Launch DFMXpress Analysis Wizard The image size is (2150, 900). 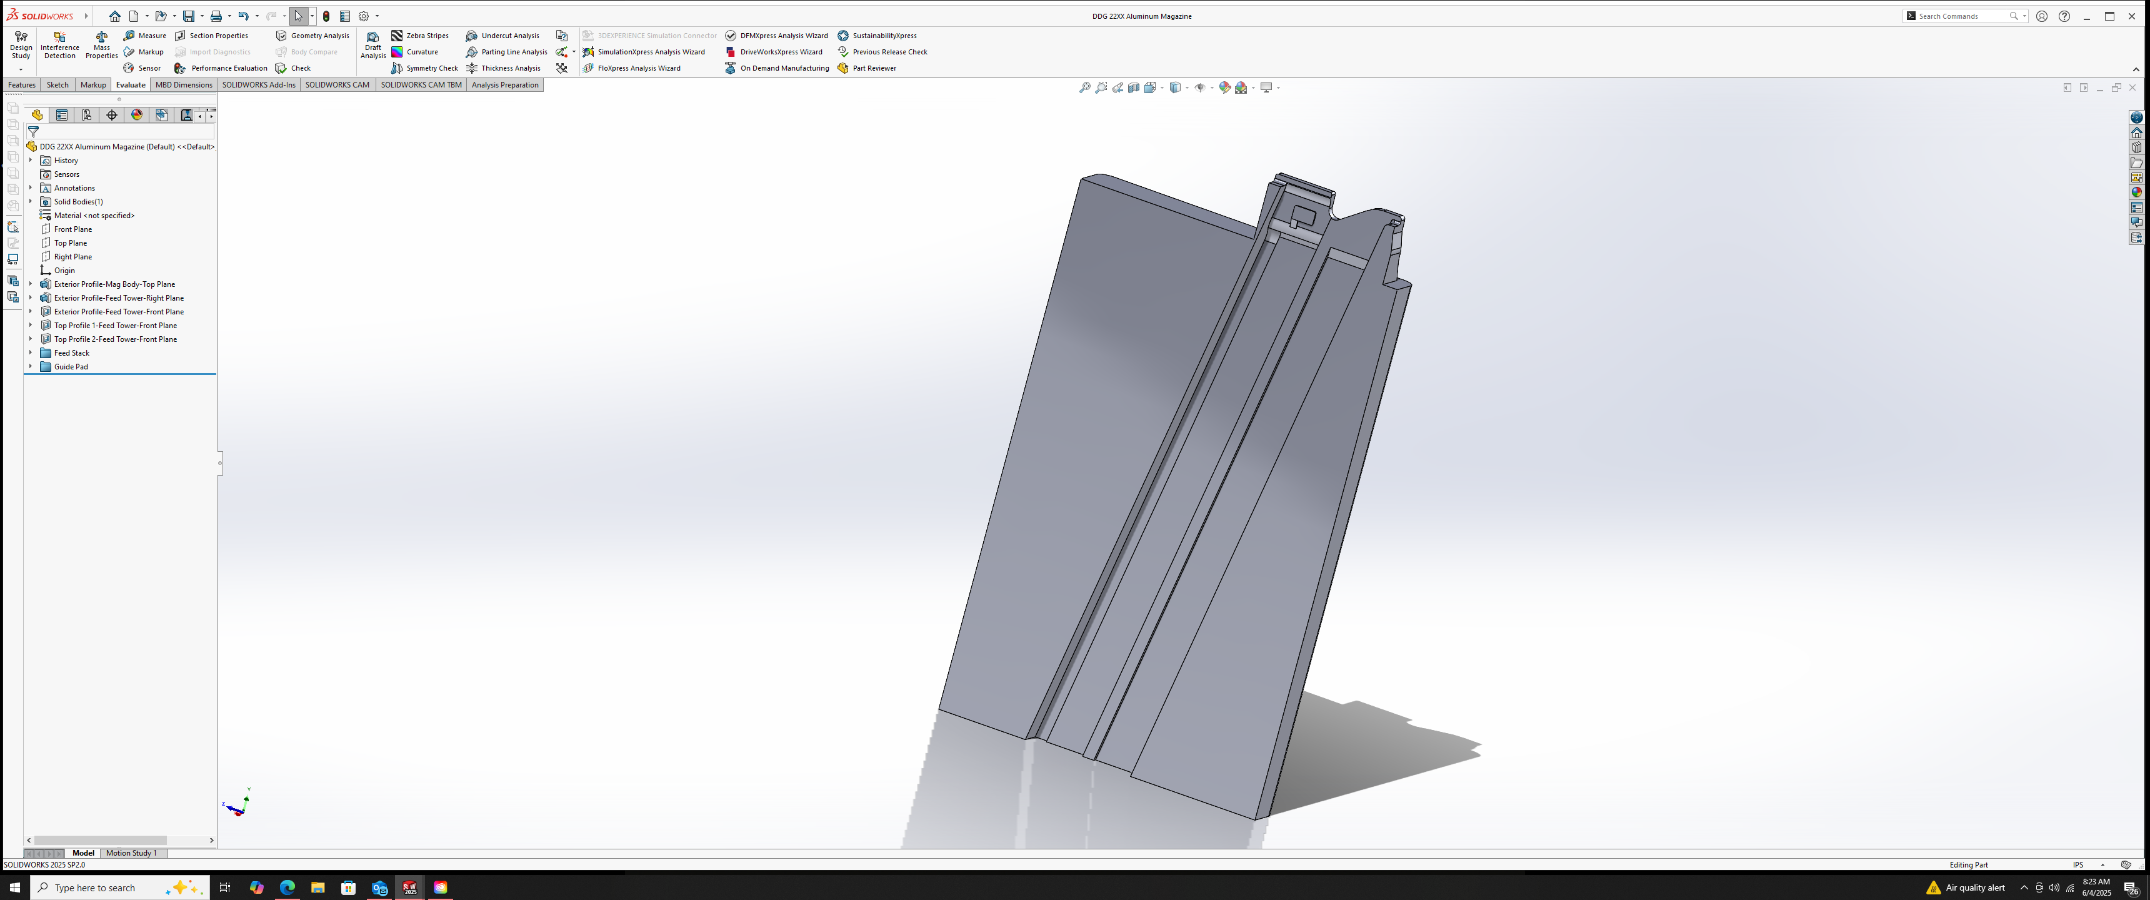coord(776,36)
